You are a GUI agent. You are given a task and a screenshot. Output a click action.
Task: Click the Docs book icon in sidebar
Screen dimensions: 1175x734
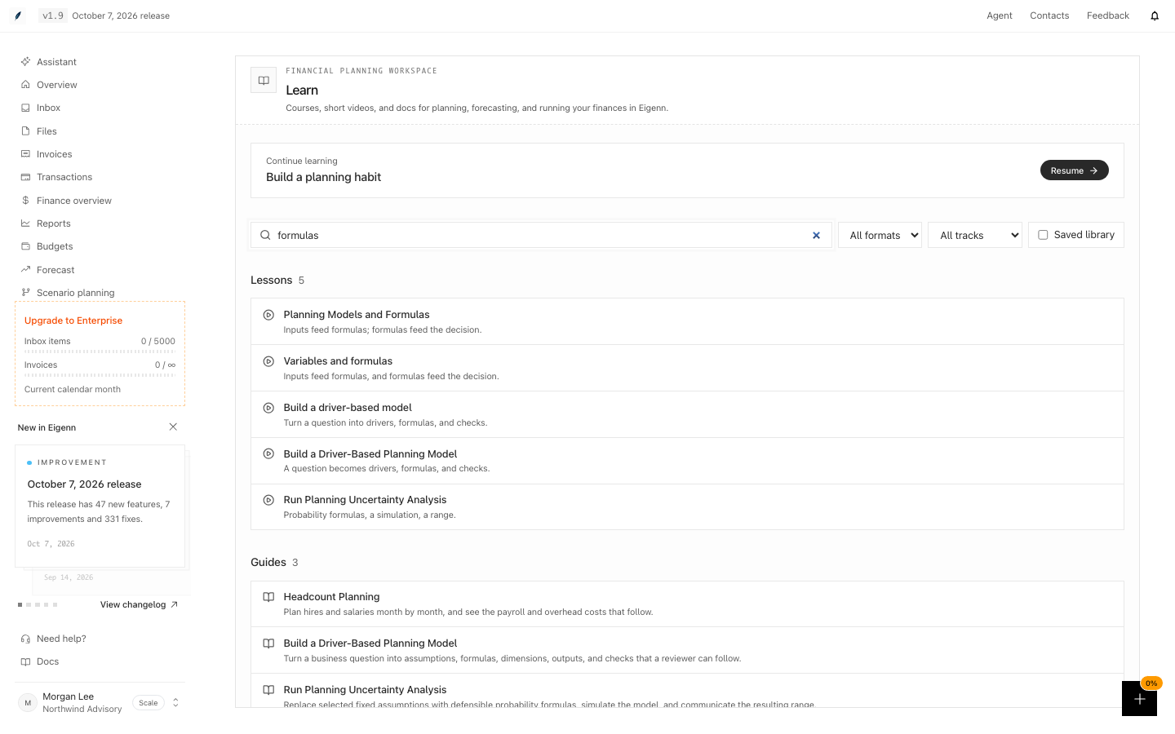click(26, 661)
